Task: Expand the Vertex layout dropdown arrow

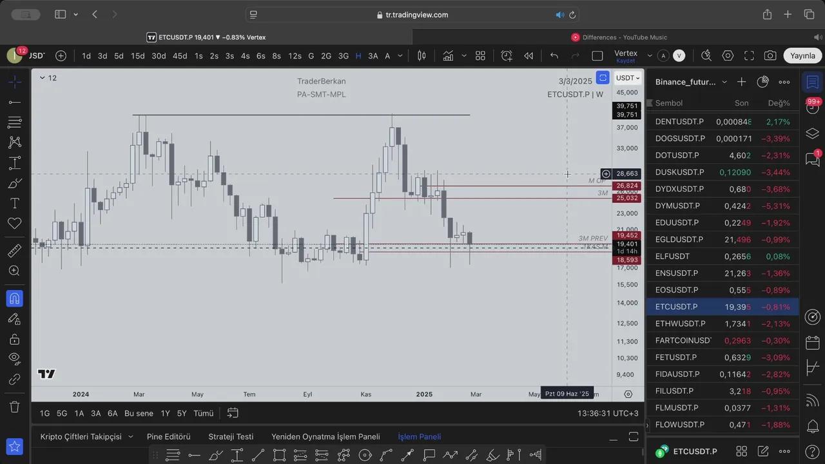Action: coord(650,56)
